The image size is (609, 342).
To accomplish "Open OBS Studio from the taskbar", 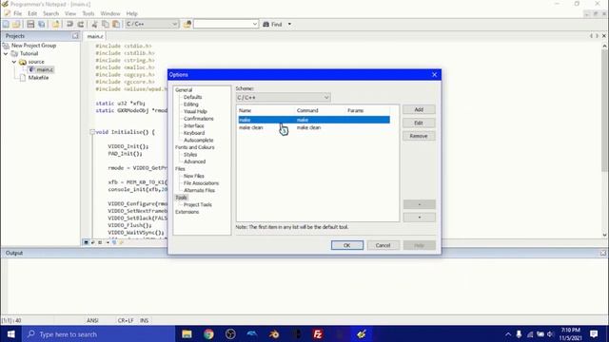I will click(230, 334).
